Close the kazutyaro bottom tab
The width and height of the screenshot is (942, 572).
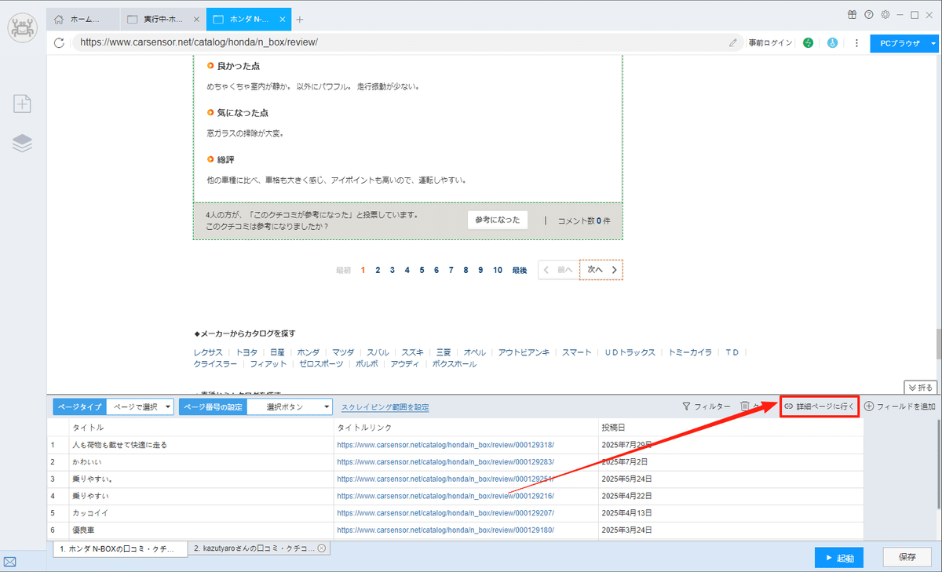(x=322, y=548)
